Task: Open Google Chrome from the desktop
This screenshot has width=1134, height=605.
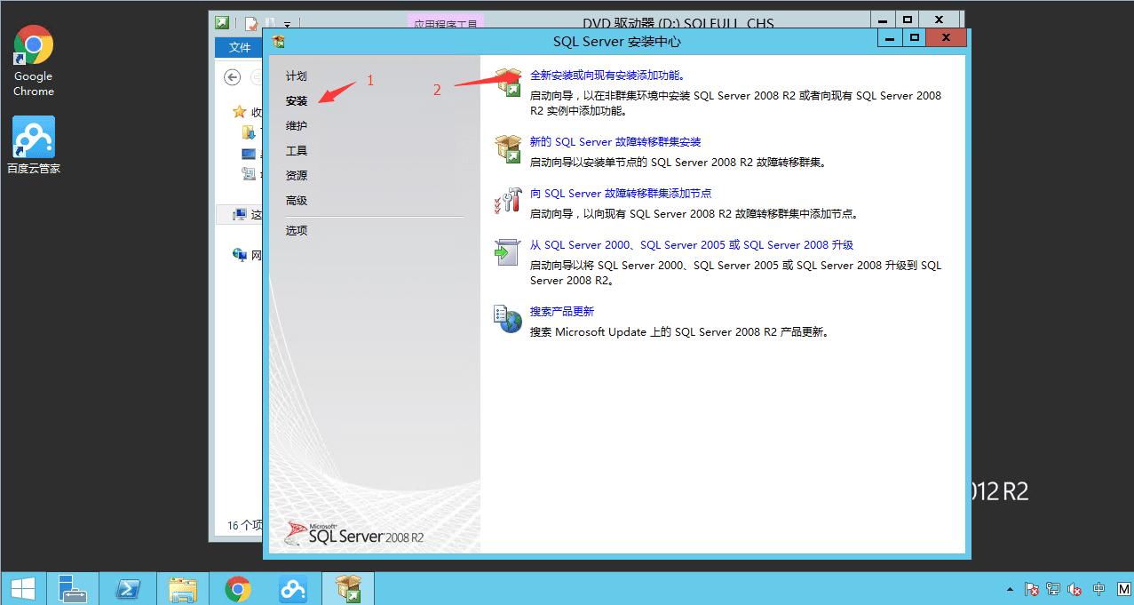Action: tap(33, 44)
